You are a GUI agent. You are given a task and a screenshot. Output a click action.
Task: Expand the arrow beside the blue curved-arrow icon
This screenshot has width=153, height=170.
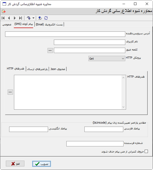point(33,18)
